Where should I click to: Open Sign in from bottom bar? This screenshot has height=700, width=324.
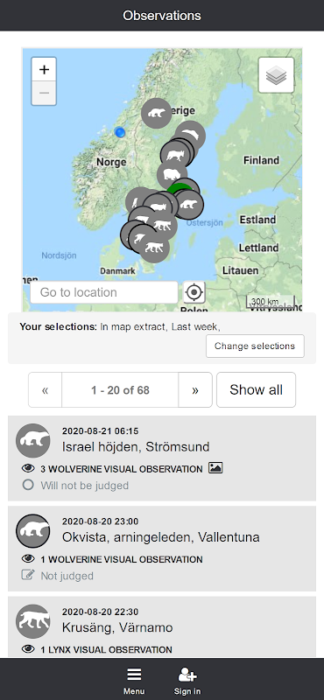[x=187, y=682]
